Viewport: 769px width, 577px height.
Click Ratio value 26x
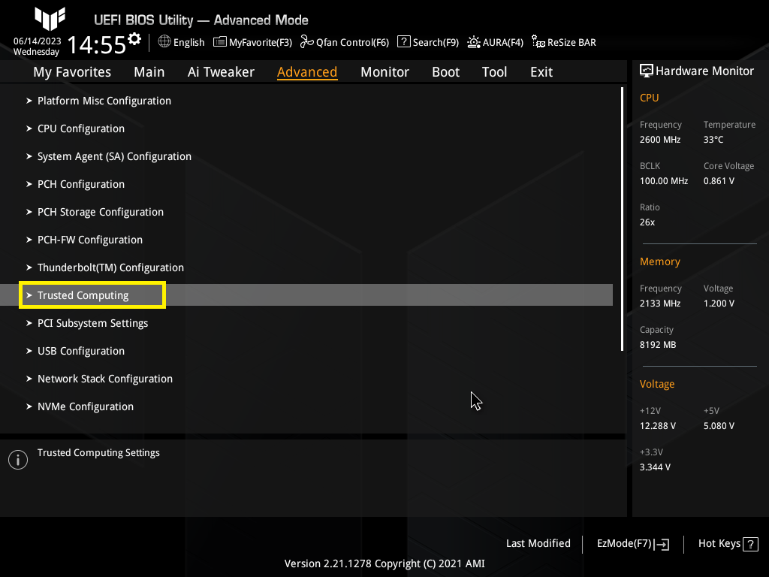(647, 222)
